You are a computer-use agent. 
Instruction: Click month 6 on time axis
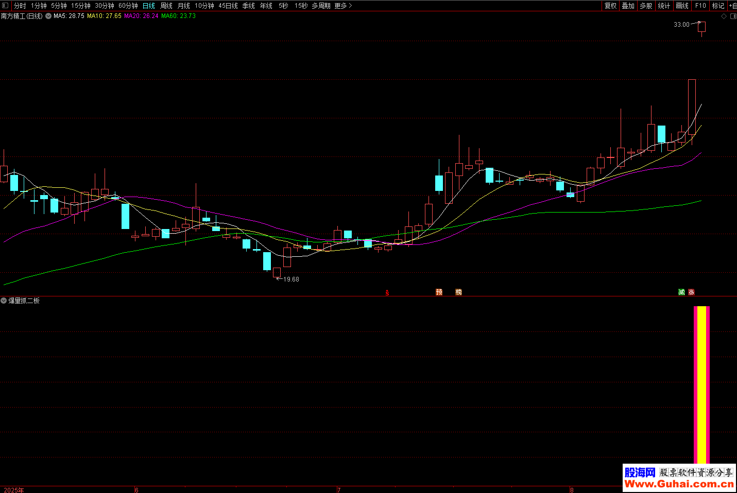136,490
